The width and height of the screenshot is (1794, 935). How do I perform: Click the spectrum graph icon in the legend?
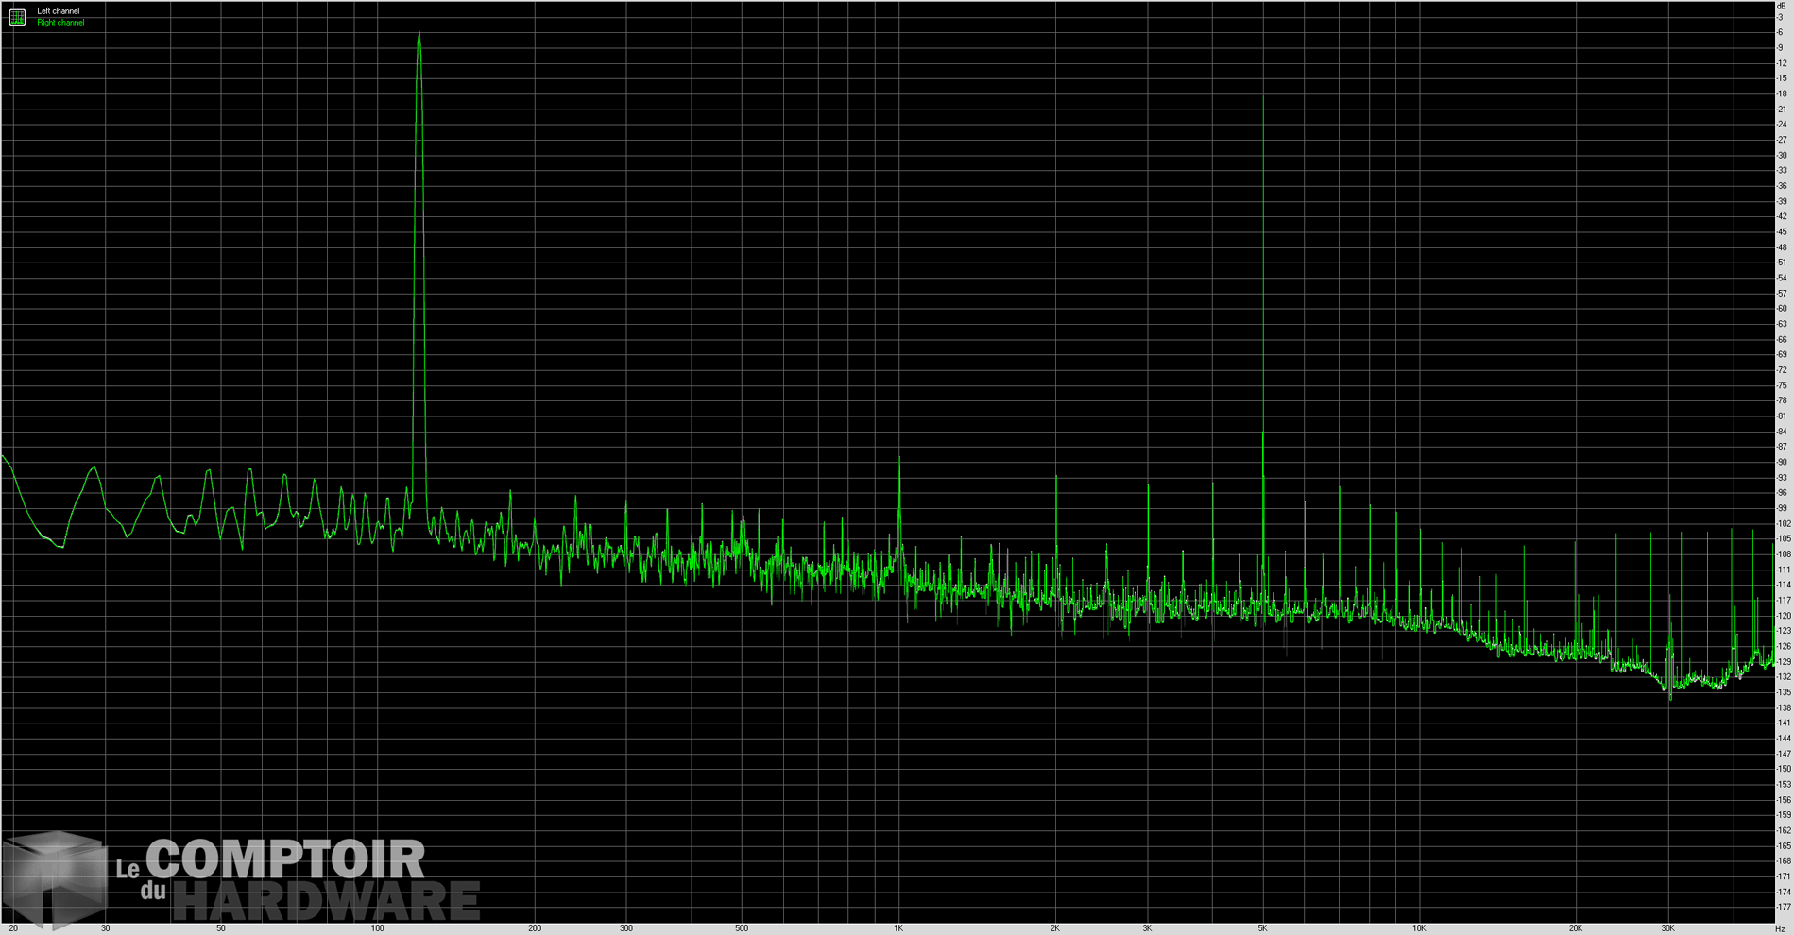17,17
